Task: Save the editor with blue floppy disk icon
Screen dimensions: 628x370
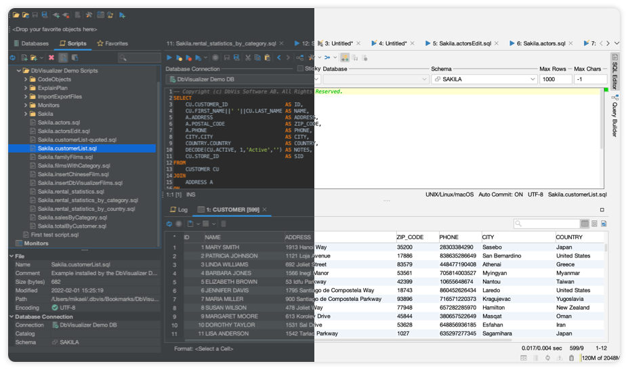Action: [x=236, y=58]
